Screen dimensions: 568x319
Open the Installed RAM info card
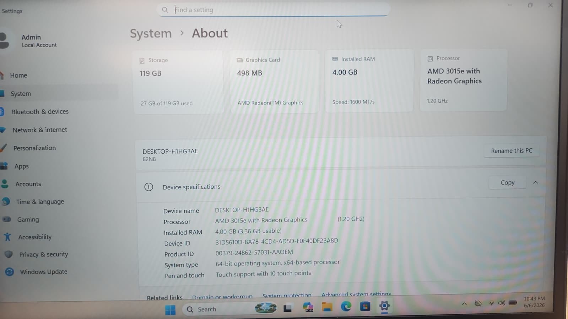[x=369, y=81]
